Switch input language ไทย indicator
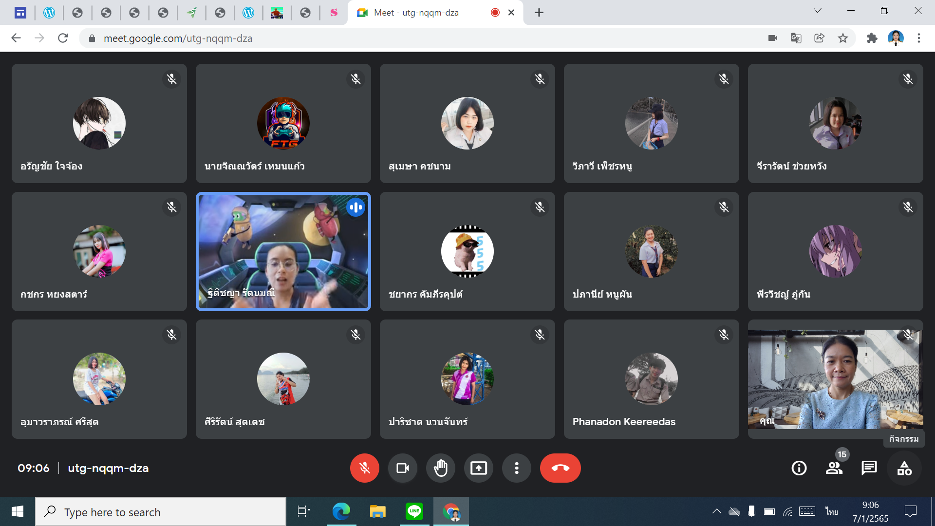 [x=832, y=511]
